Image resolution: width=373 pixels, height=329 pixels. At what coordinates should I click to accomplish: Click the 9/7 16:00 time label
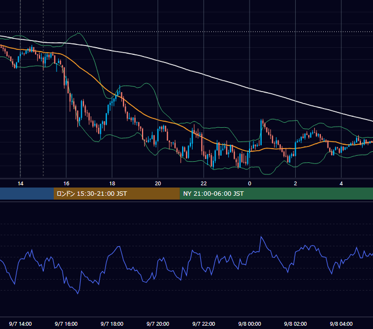click(66, 324)
